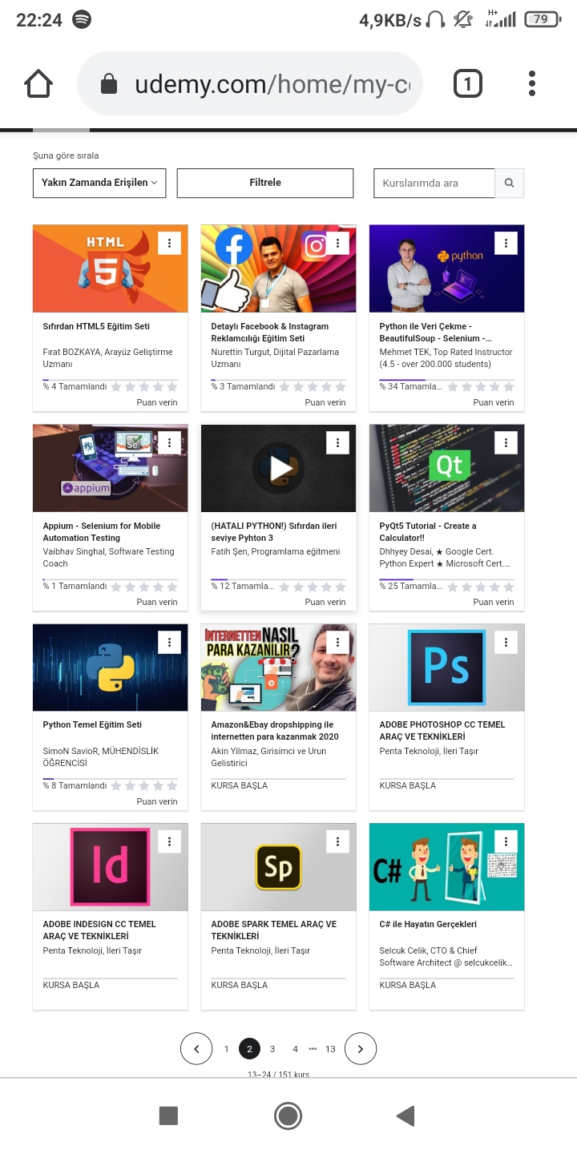Click the search magnifier icon
Viewport: 577px width, 1154px height.
coord(509,183)
